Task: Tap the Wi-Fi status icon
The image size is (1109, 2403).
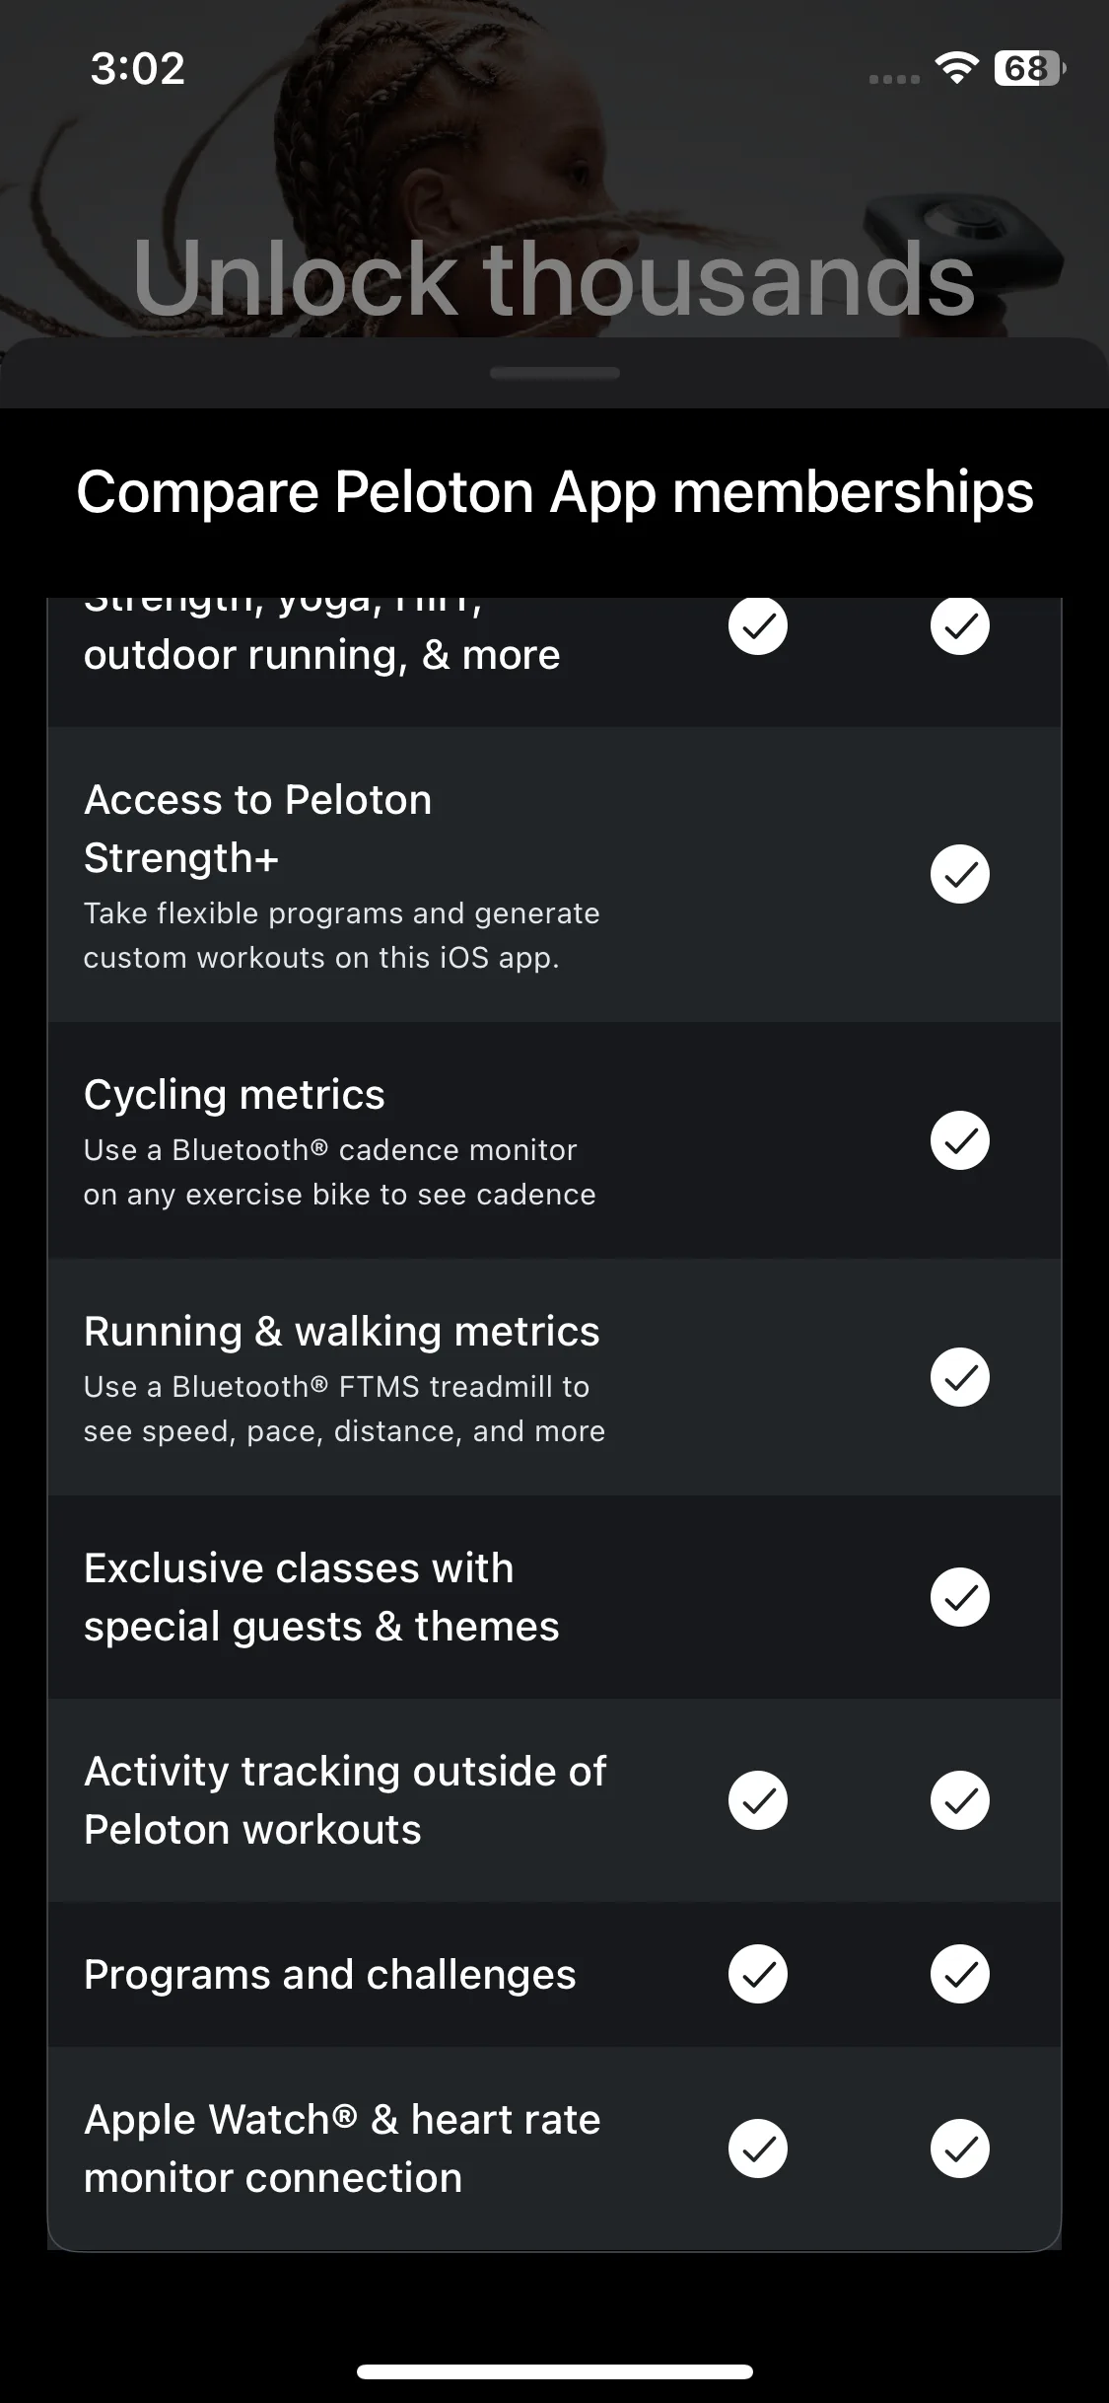Action: [955, 68]
